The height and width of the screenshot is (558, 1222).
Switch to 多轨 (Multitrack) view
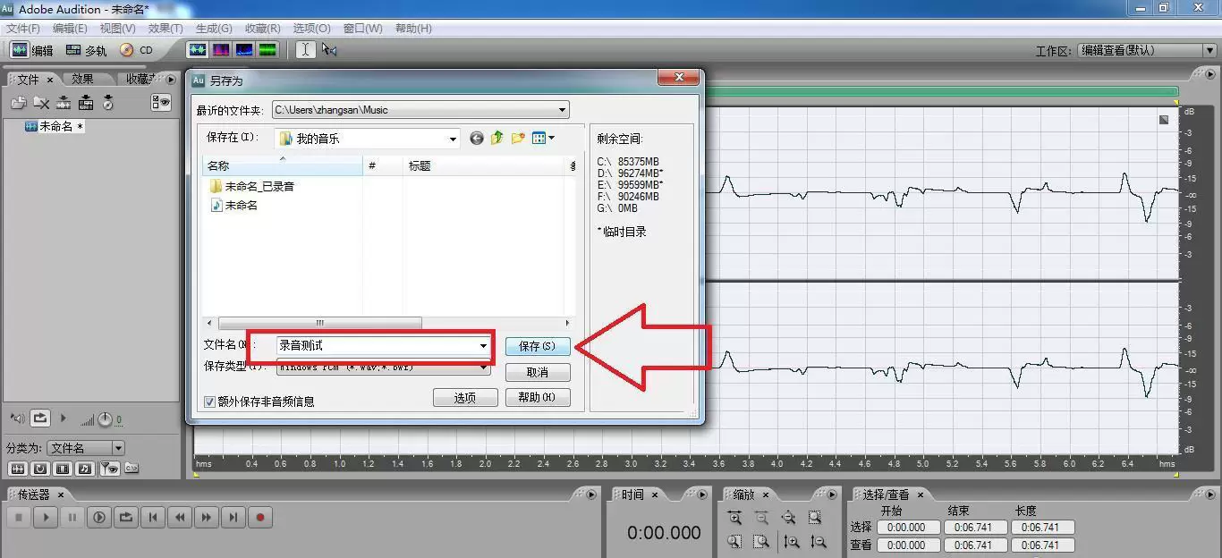pos(87,50)
